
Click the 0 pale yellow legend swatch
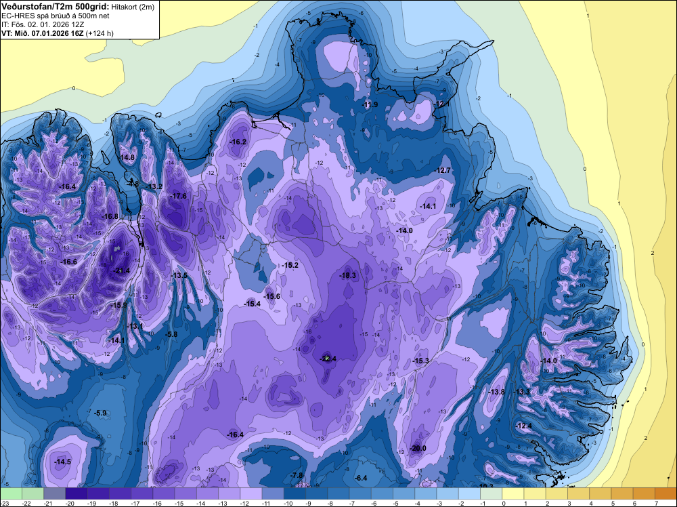click(x=513, y=493)
